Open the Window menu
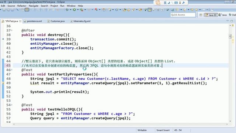 [71, 6]
